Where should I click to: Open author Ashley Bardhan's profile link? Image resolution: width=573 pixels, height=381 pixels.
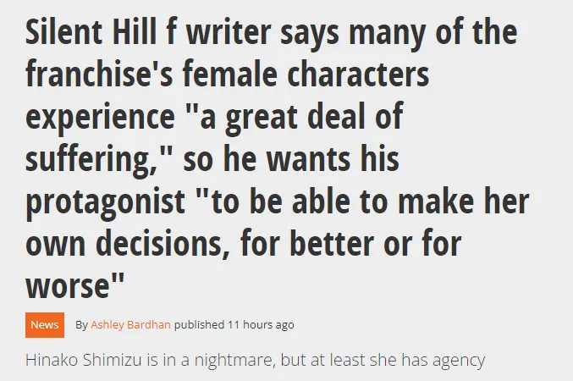pos(130,324)
